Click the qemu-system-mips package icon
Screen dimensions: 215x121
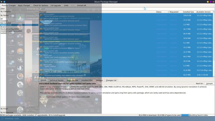41,29
